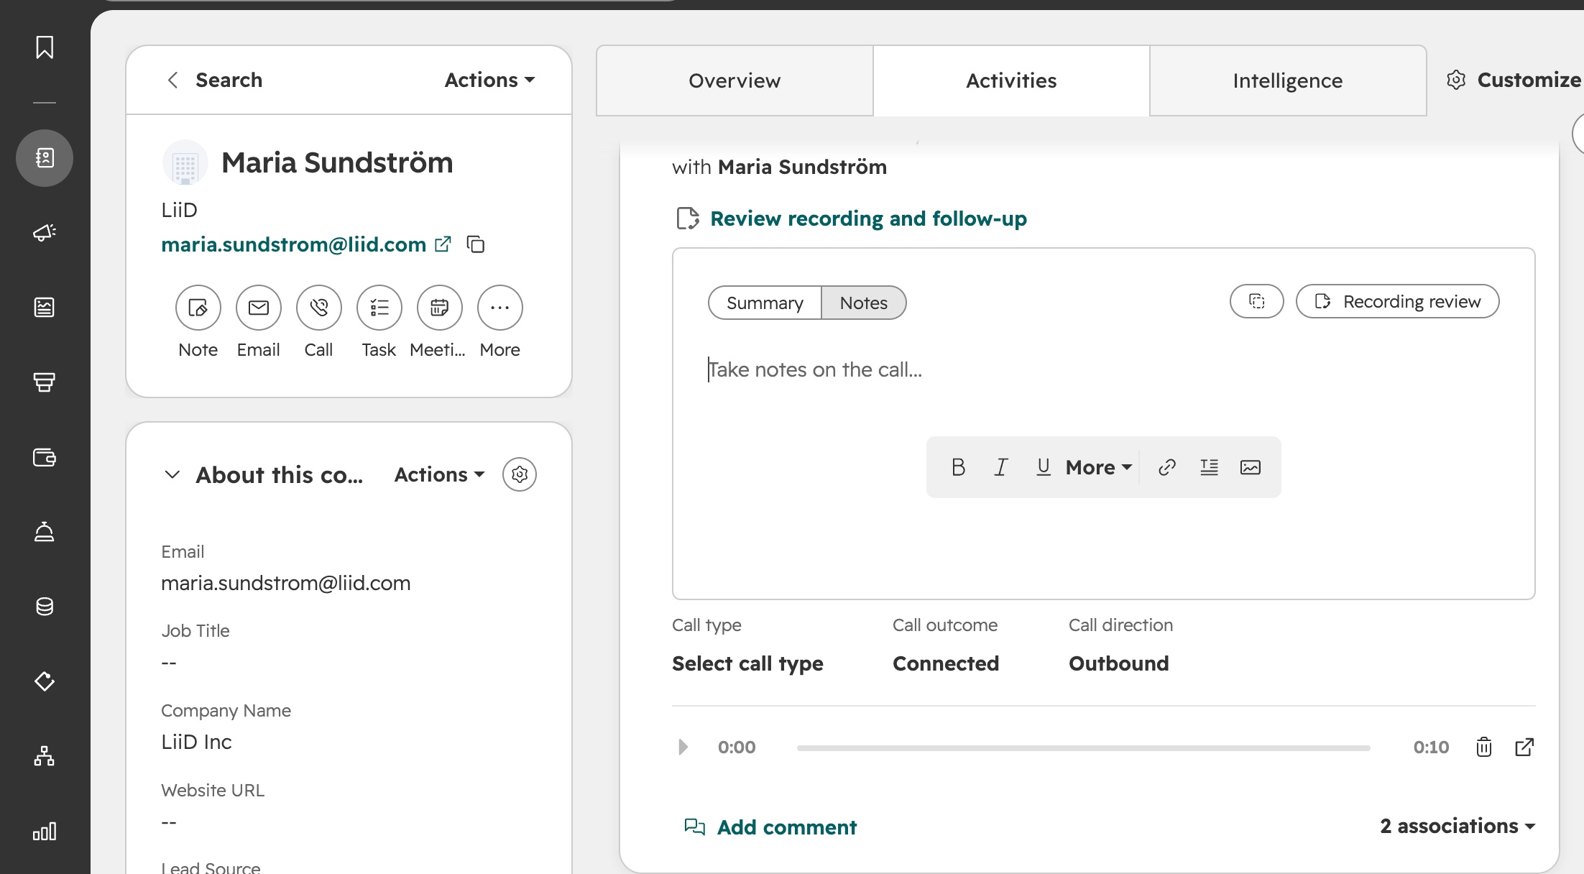Open the Content sidebar icon
This screenshot has width=1584, height=874.
click(x=45, y=307)
